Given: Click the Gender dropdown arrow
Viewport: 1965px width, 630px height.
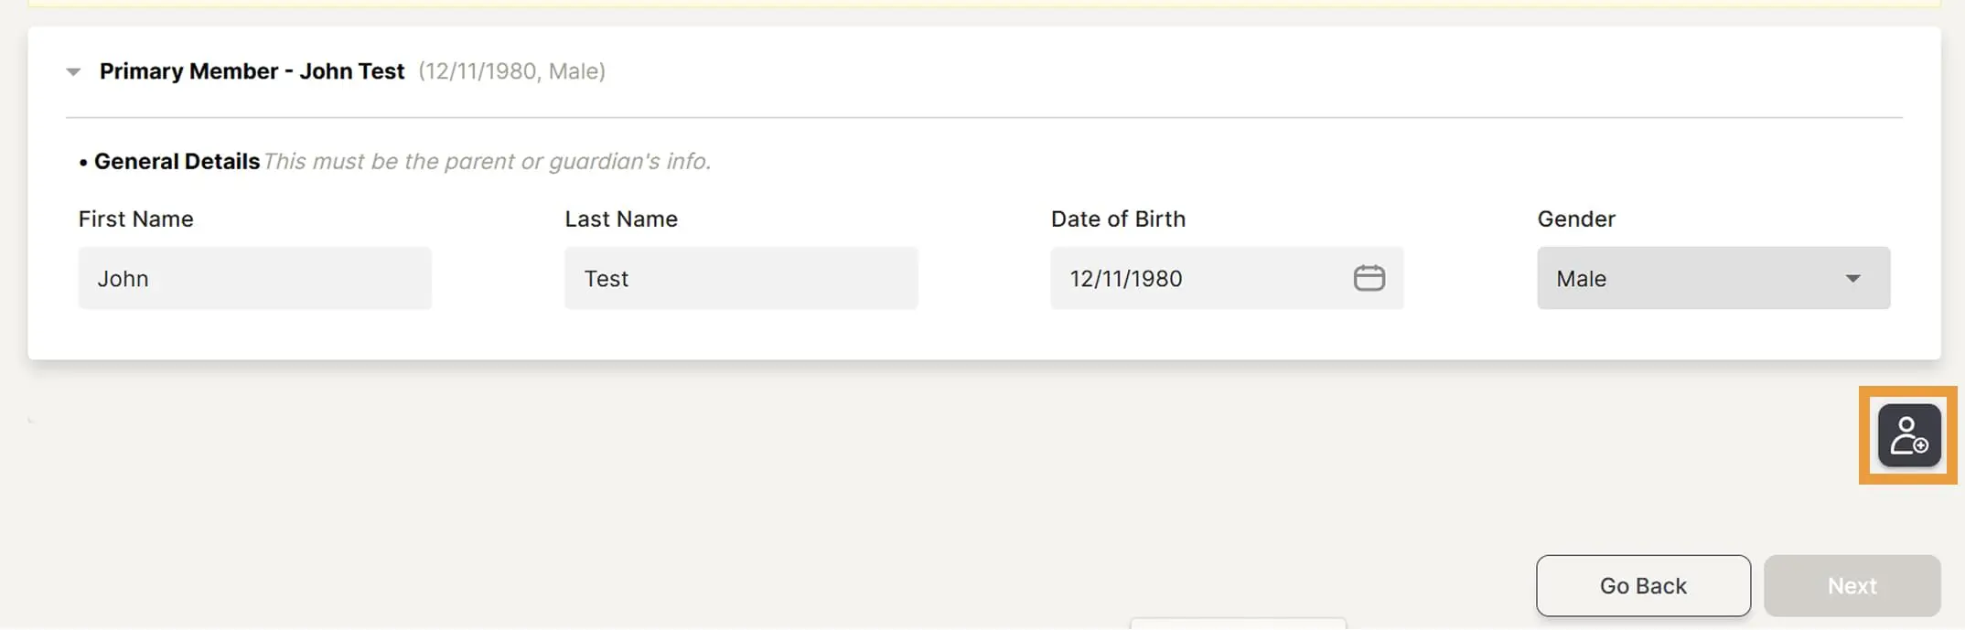Looking at the screenshot, I should click(1852, 278).
